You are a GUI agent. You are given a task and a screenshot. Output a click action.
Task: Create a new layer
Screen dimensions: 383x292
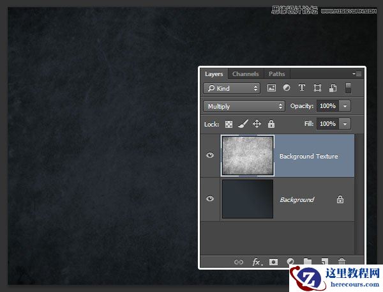(x=325, y=262)
